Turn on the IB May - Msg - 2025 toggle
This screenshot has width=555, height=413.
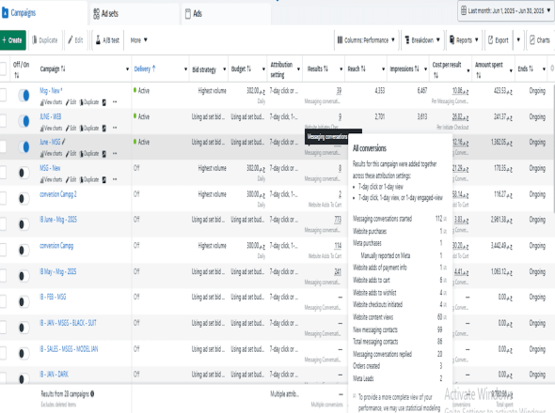tap(24, 276)
